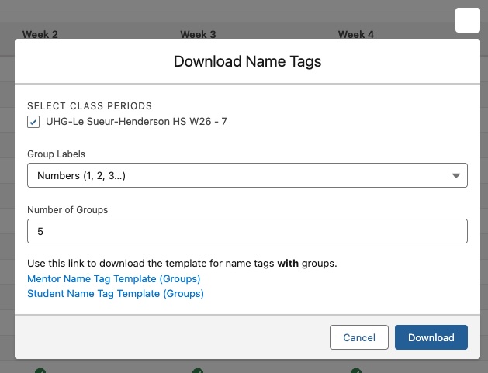
Task: Click the 'Download Name Tags' dialog title
Action: click(247, 61)
